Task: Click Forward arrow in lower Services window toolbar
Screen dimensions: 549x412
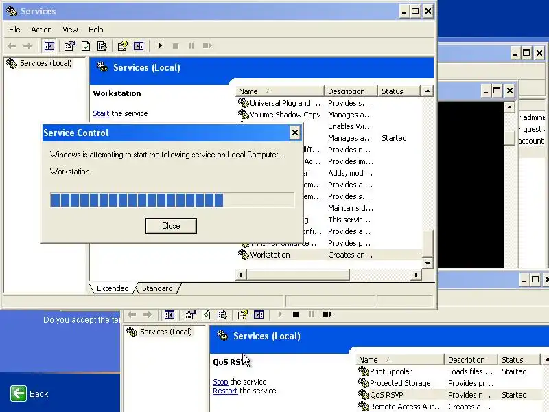Action: (x=148, y=314)
